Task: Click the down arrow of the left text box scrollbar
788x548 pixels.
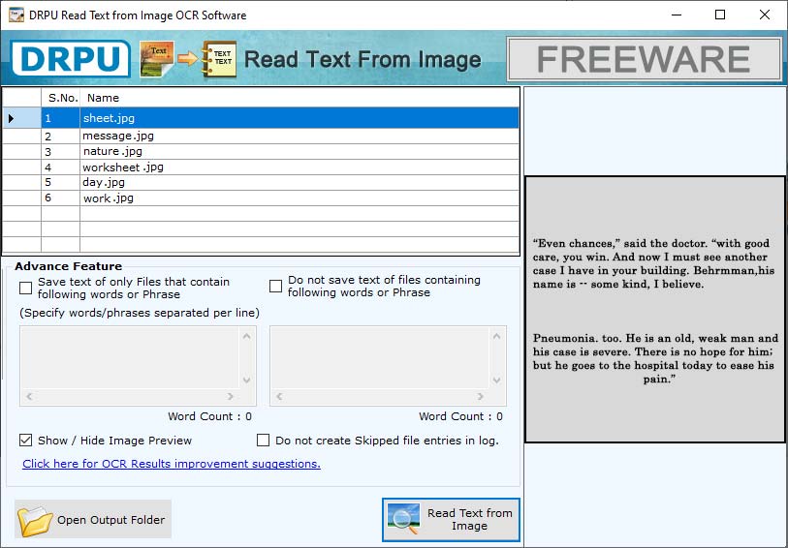Action: pyautogui.click(x=247, y=380)
